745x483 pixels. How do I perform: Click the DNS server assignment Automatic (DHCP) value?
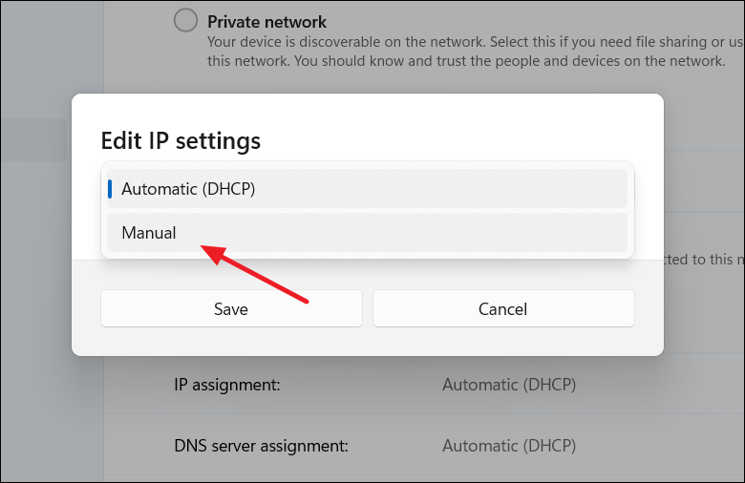pos(509,445)
